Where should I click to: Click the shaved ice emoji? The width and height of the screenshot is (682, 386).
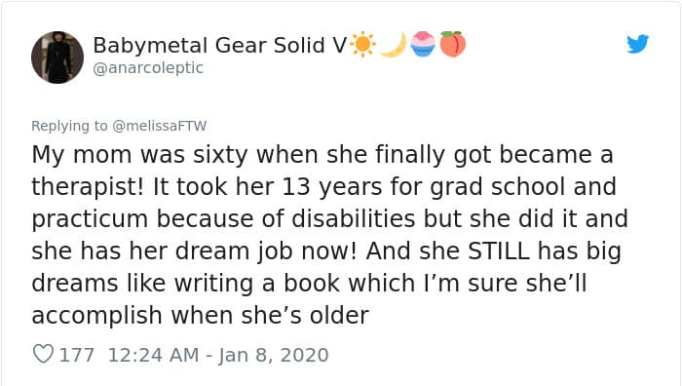point(423,44)
